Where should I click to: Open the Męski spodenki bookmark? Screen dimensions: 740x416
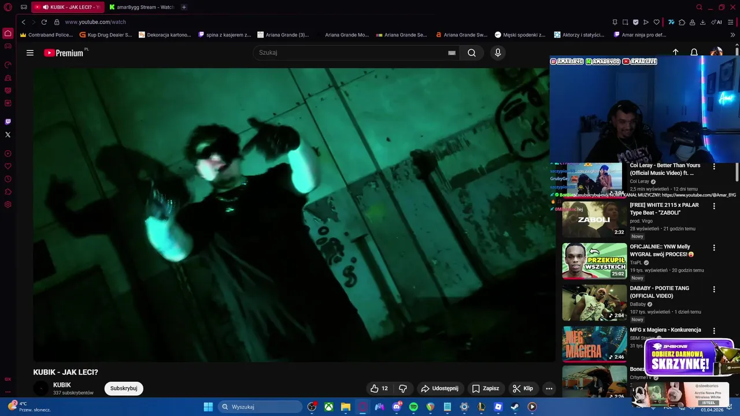tap(520, 35)
